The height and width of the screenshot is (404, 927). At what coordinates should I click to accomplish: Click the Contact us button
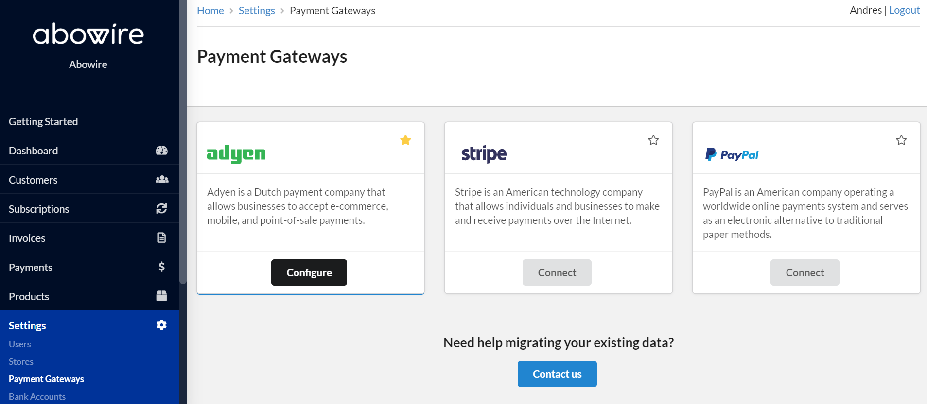pos(557,374)
